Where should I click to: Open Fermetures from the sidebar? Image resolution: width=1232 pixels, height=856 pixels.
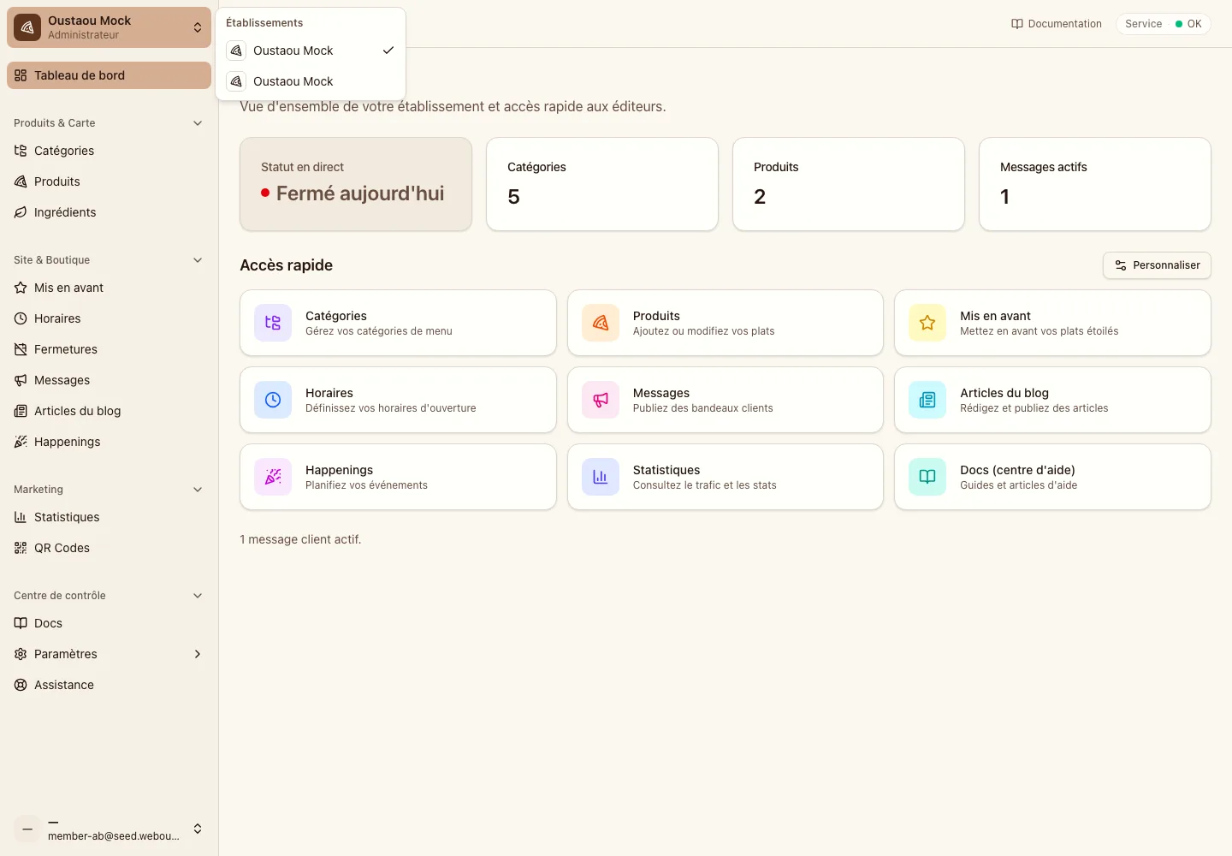click(x=109, y=349)
